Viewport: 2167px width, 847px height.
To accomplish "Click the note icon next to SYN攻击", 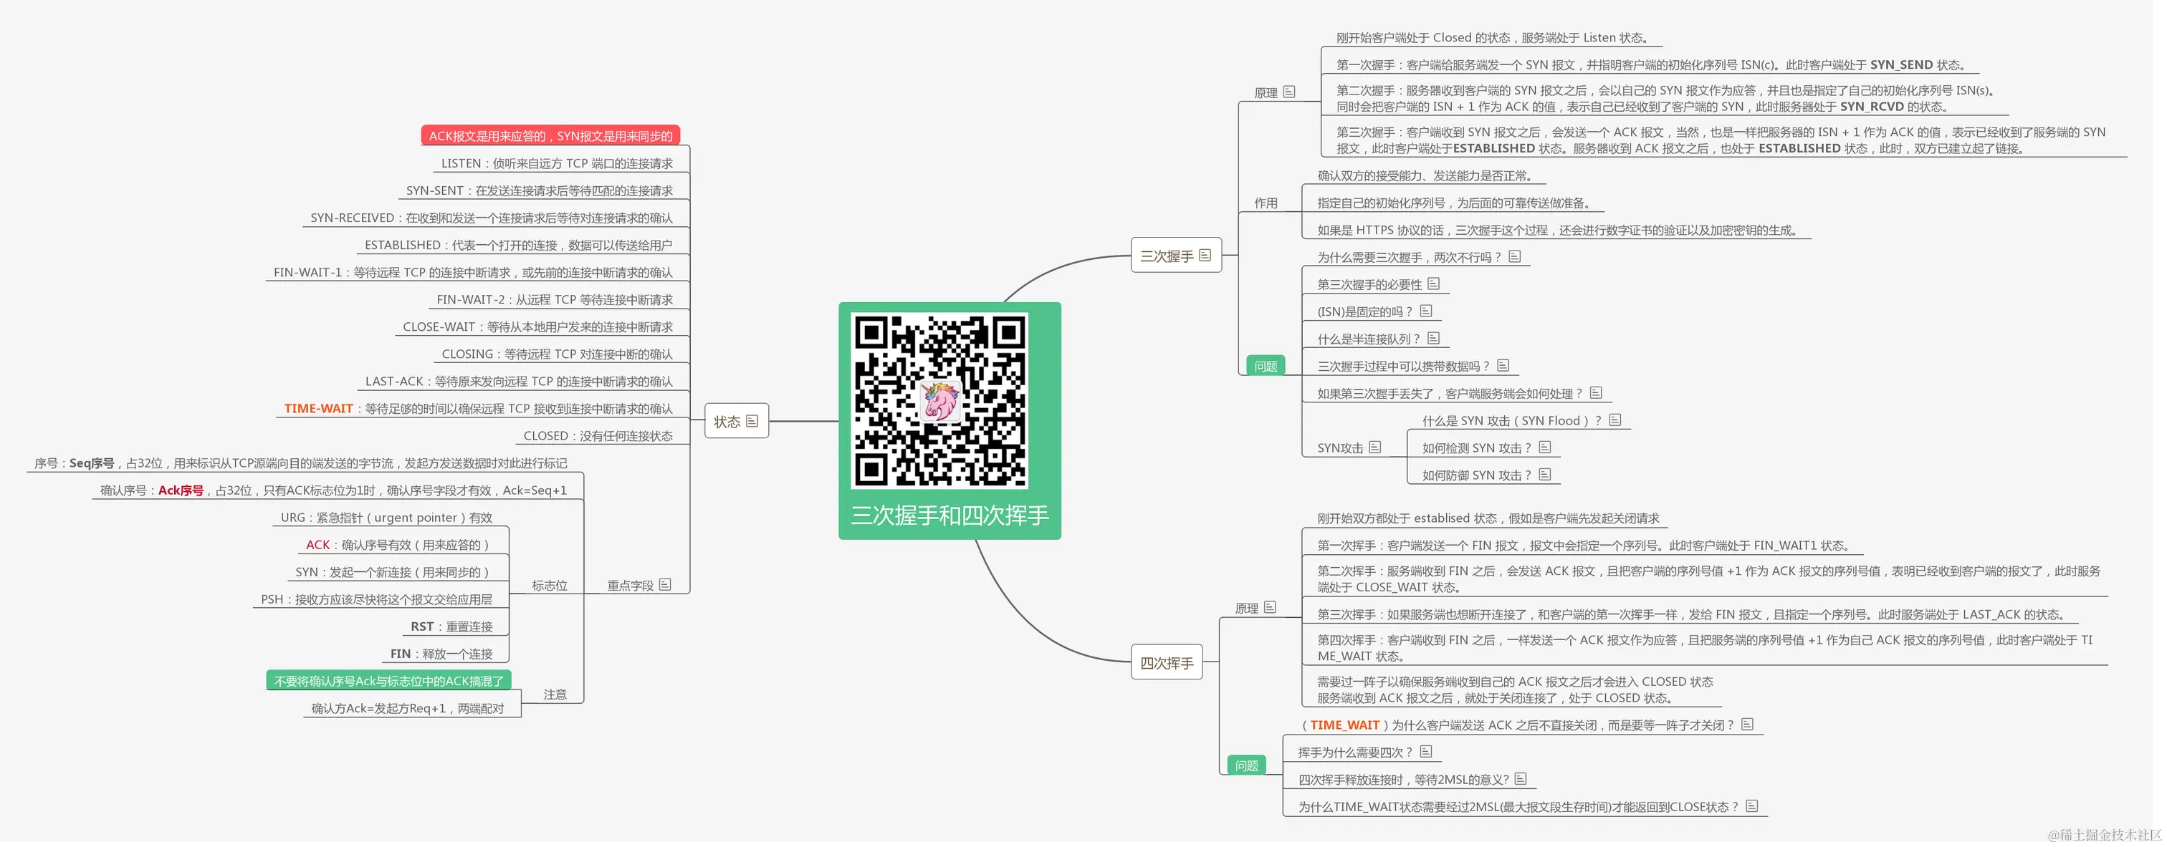I will click(x=1375, y=447).
